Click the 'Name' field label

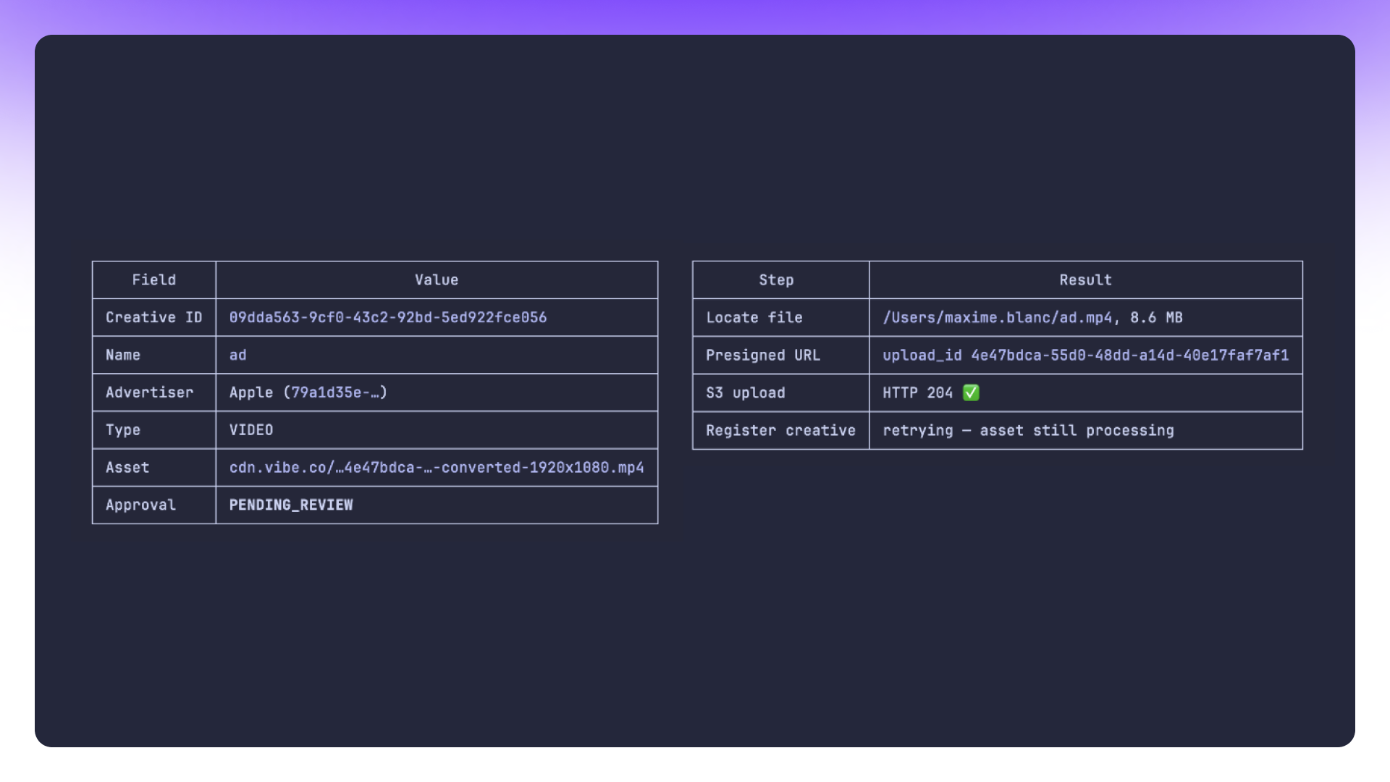(x=123, y=355)
